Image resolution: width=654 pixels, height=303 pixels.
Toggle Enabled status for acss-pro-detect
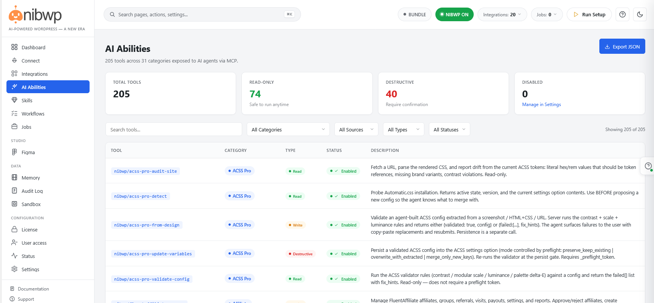click(x=343, y=196)
